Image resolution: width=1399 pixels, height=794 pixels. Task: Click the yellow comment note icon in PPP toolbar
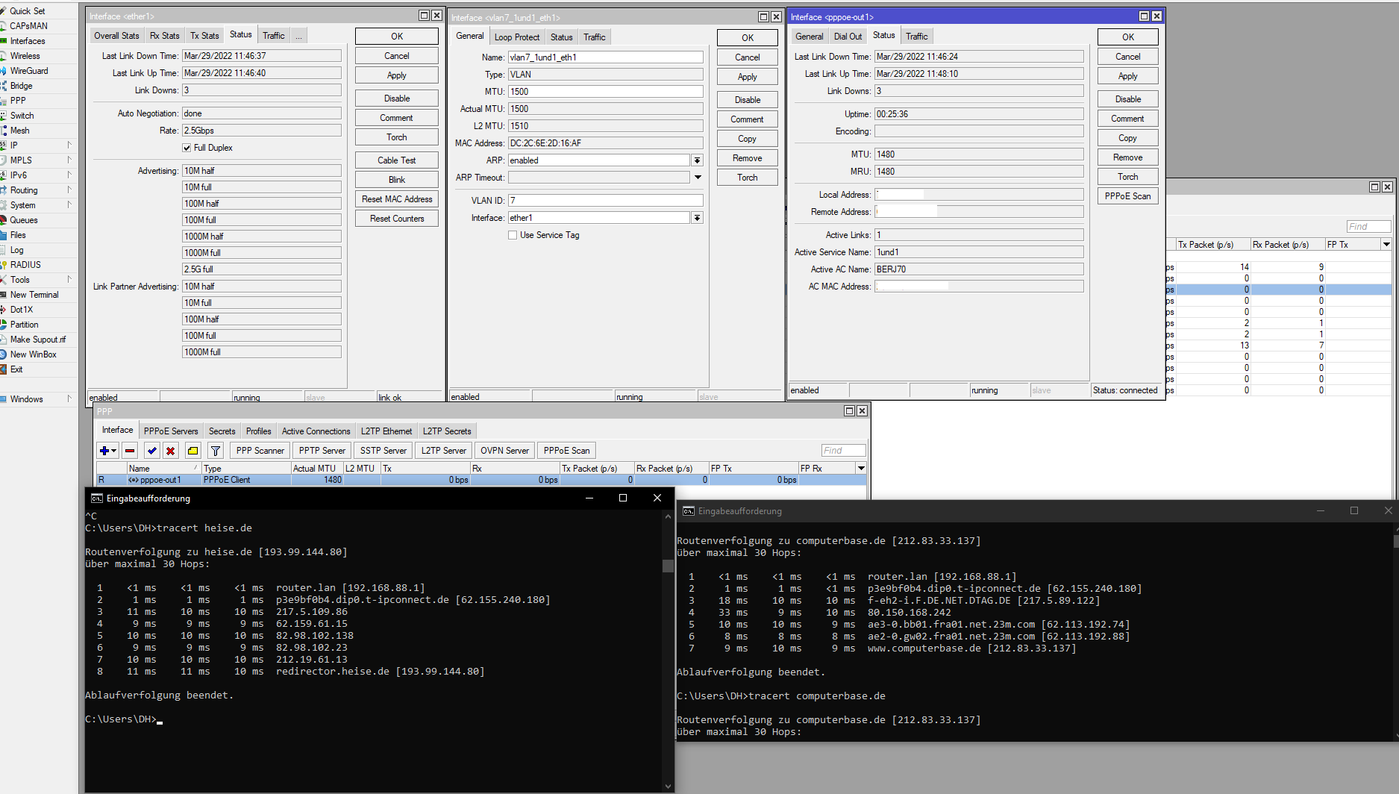pyautogui.click(x=193, y=451)
